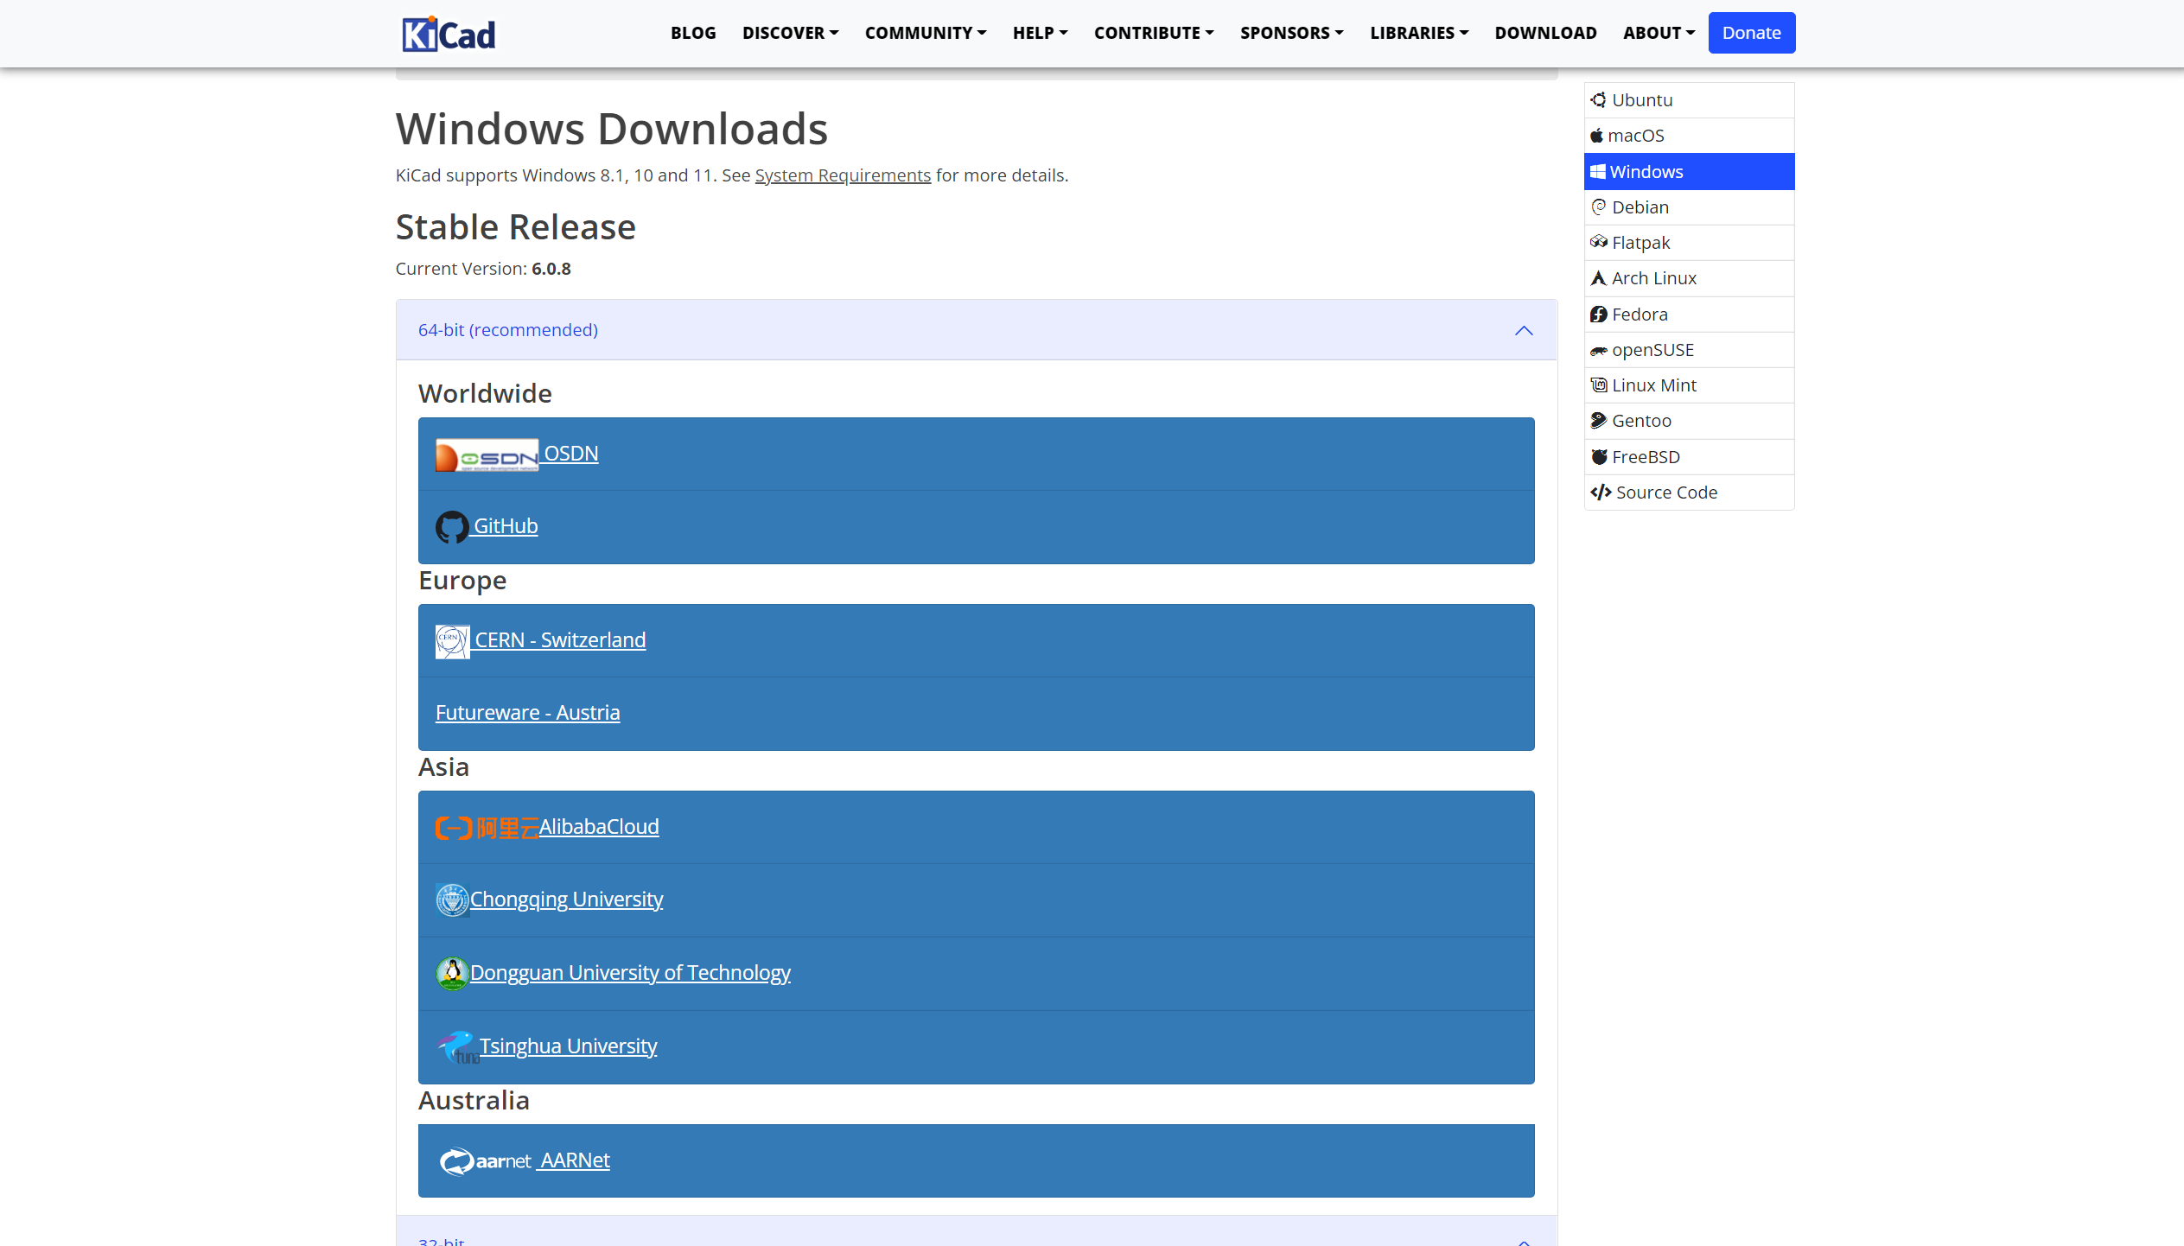Screen dimensions: 2184x1246
Task: Go to the Download page in the navbar
Action: 1545,33
